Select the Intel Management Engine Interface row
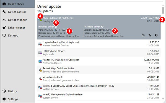 (x=99, y=96)
